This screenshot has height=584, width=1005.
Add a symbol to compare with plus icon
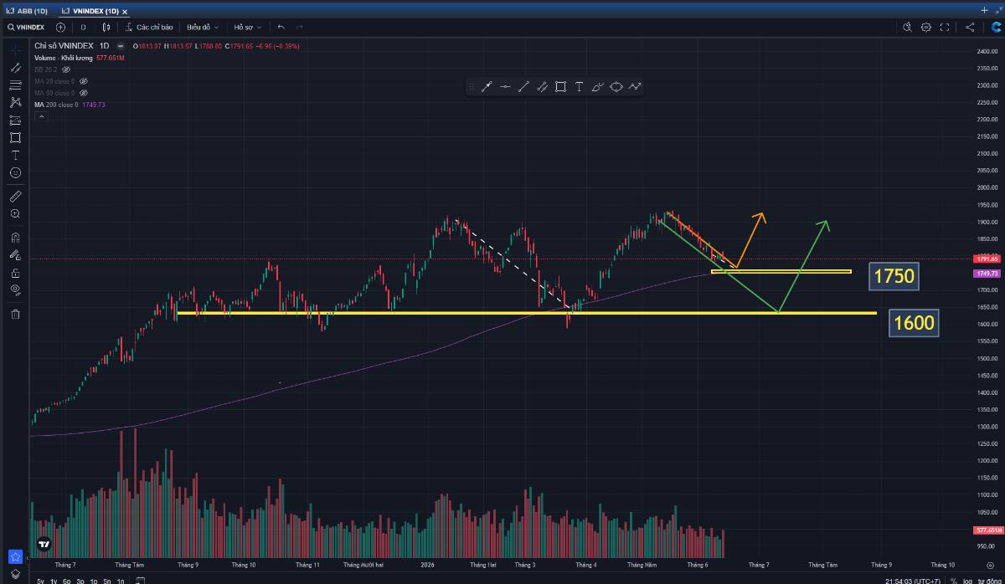[x=60, y=27]
